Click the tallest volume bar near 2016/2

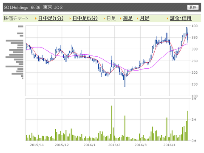112,123
